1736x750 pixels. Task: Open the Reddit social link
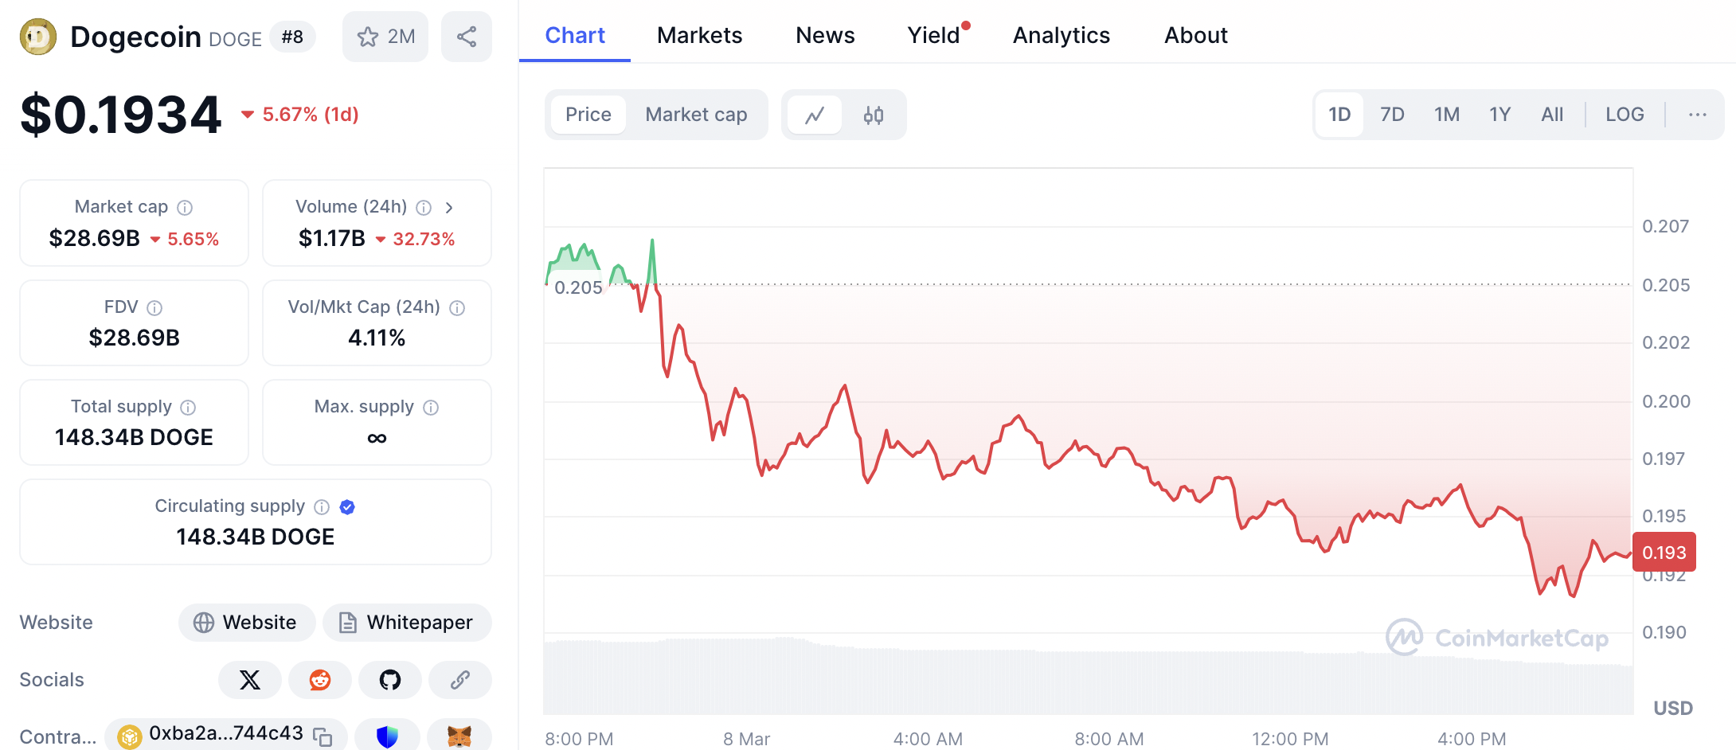tap(320, 680)
